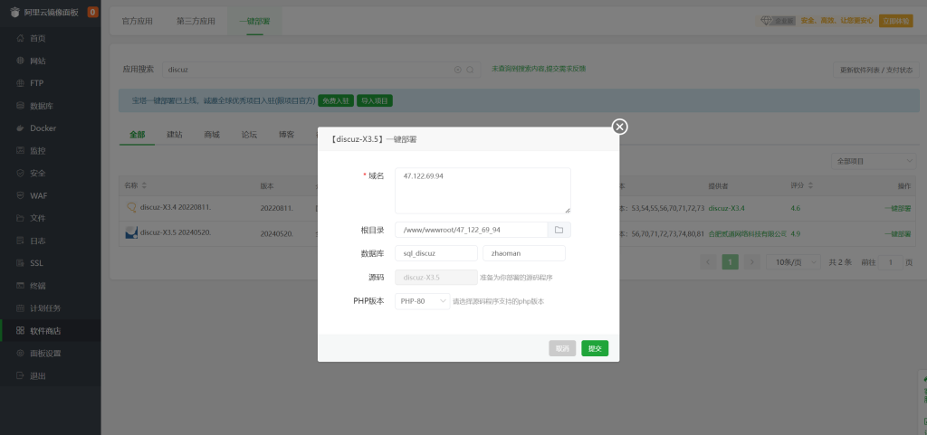Image resolution: width=927 pixels, height=435 pixels.
Task: Click the 取消 cancel button
Action: coord(562,348)
